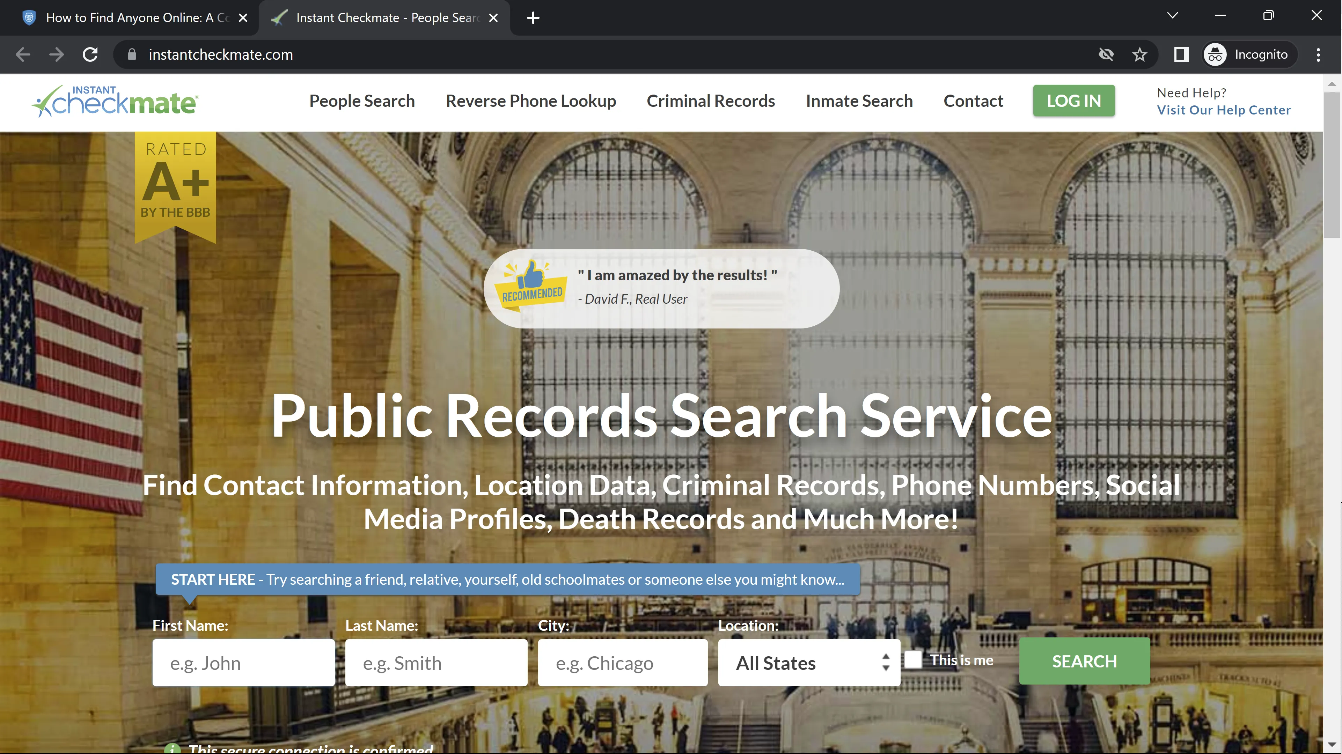This screenshot has width=1342, height=754.
Task: Click the Incognito profile icon
Action: tap(1215, 55)
